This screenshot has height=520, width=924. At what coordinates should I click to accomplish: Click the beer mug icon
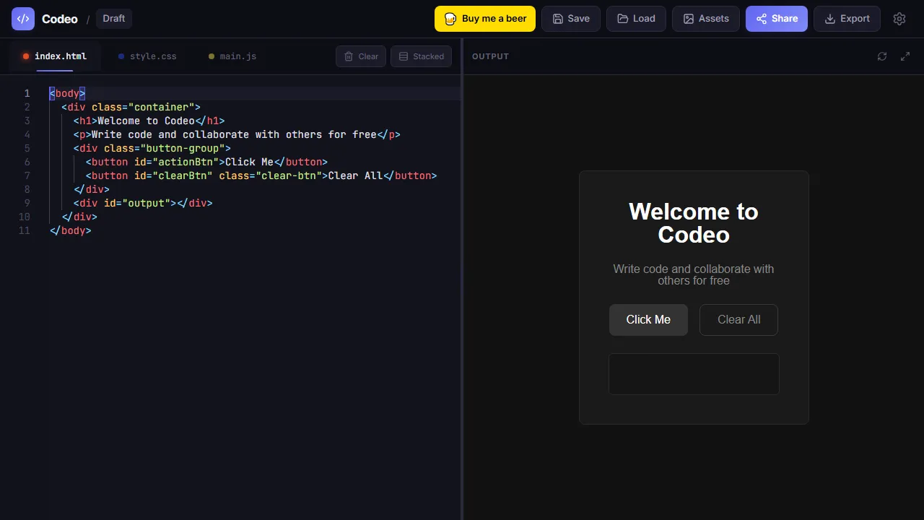click(x=450, y=18)
